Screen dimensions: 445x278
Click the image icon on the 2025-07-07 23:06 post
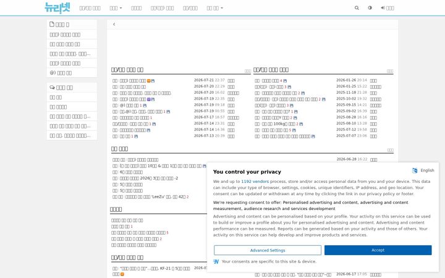click(313, 137)
